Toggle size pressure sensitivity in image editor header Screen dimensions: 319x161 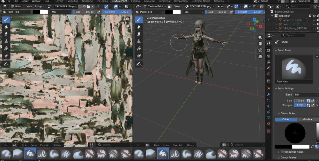tap(99, 12)
